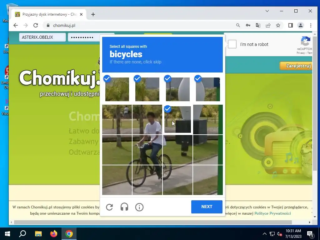The height and width of the screenshot is (240, 320).
Task: Deselect the third top-row captcha tile
Action: tap(177, 89)
